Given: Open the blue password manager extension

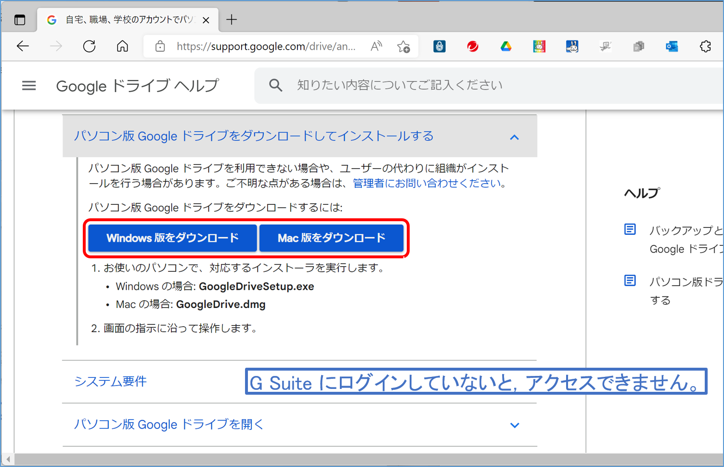Looking at the screenshot, I should [440, 46].
